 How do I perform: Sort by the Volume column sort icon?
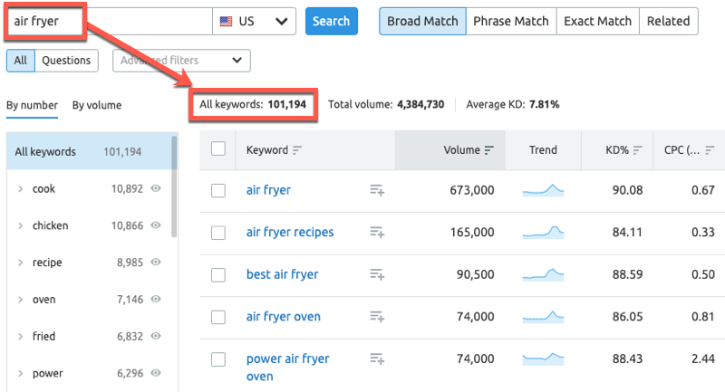[489, 150]
